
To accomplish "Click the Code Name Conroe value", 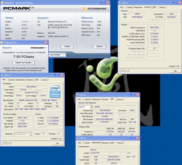I will 23,90.
